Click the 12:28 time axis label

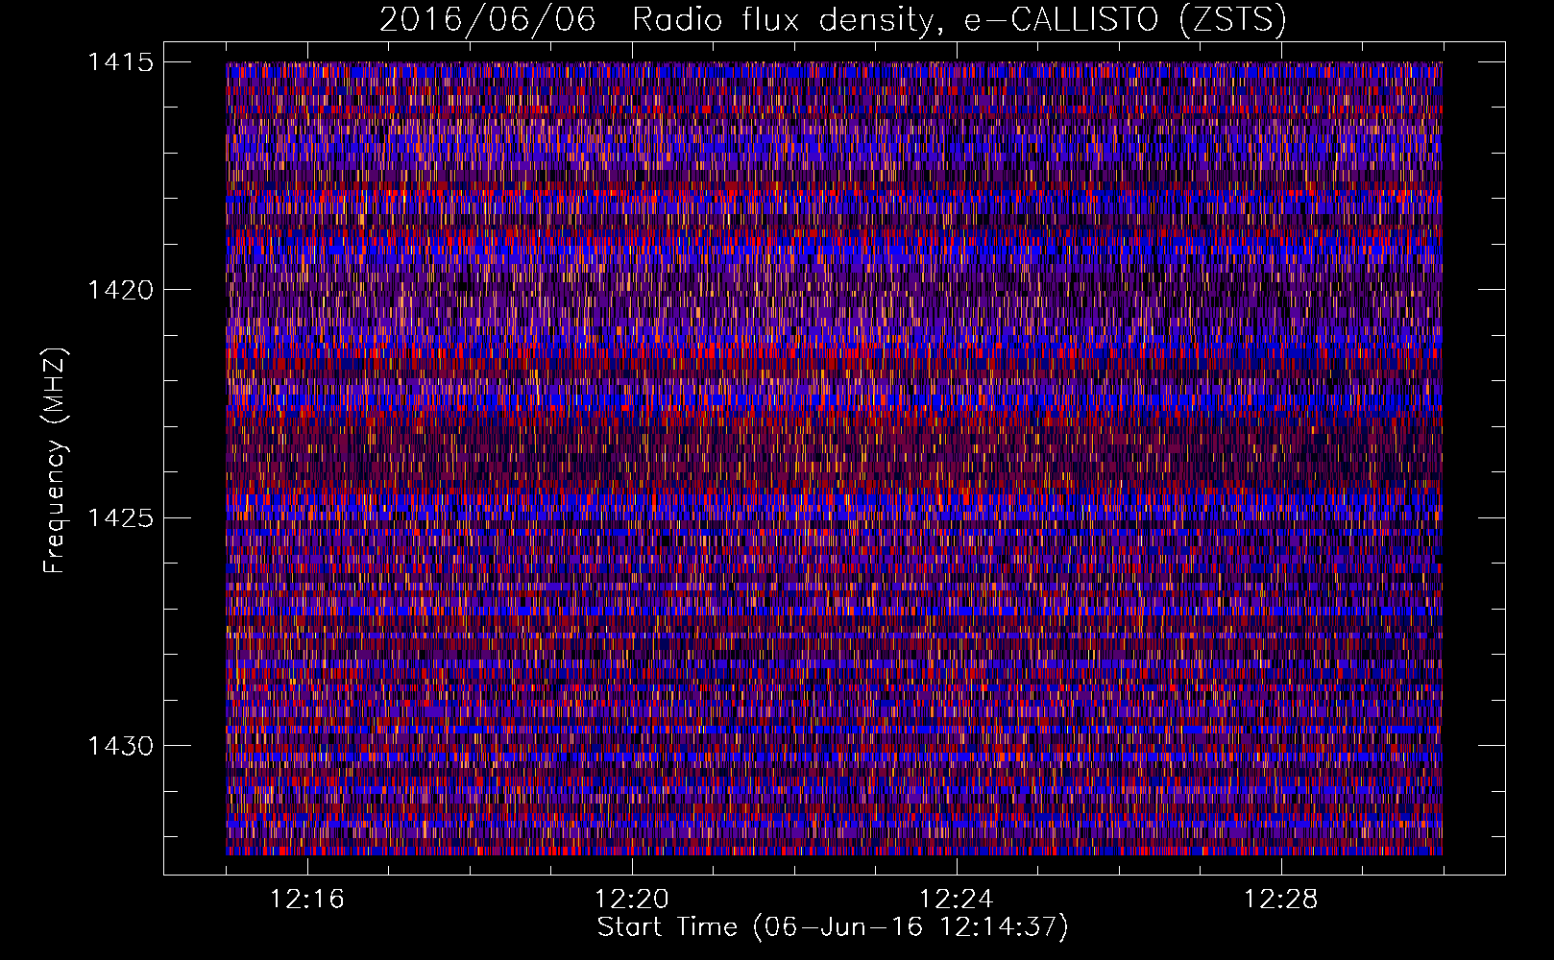click(x=1281, y=900)
